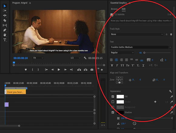Center align the caption text

click(x=117, y=60)
